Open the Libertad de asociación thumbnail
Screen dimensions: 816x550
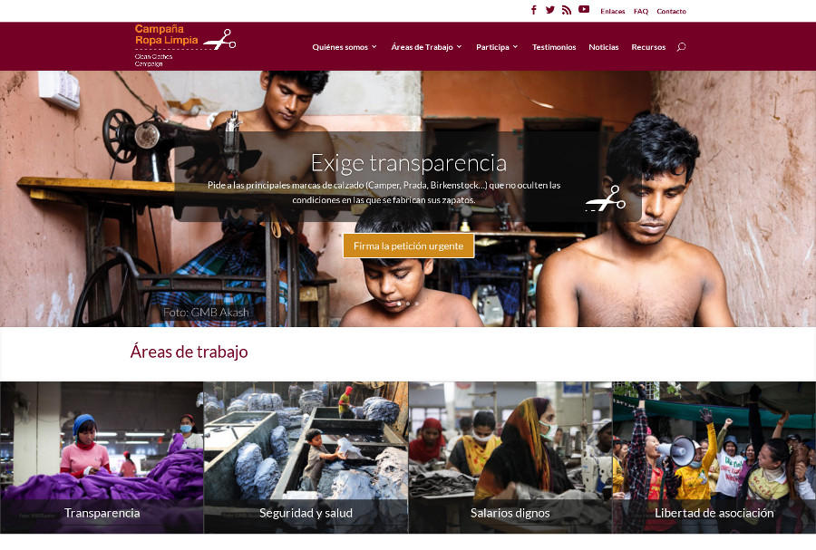(x=714, y=458)
